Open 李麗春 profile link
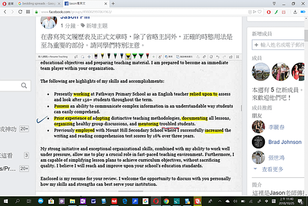 276,127
